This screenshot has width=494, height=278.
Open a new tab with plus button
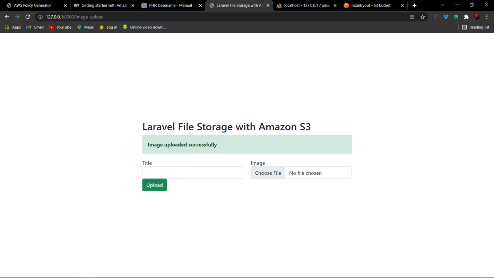[415, 6]
